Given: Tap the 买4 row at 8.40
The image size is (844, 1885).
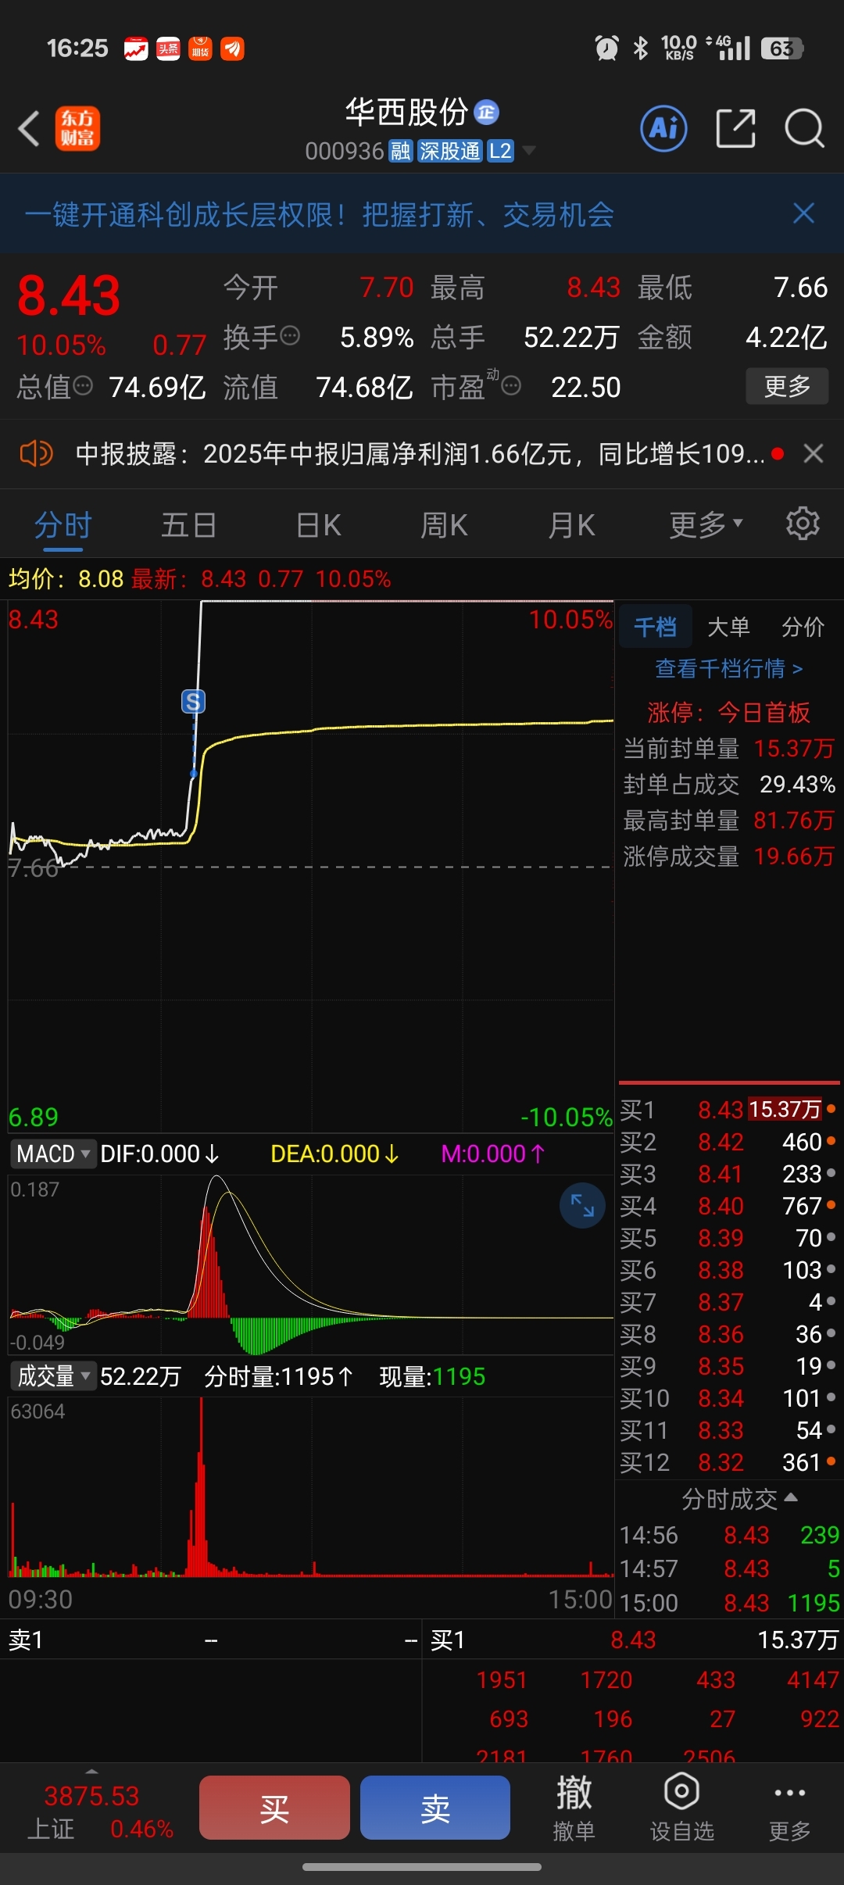Looking at the screenshot, I should point(728,1205).
